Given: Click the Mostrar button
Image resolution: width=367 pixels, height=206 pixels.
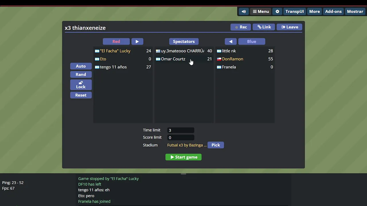Looking at the screenshot, I should point(355,11).
